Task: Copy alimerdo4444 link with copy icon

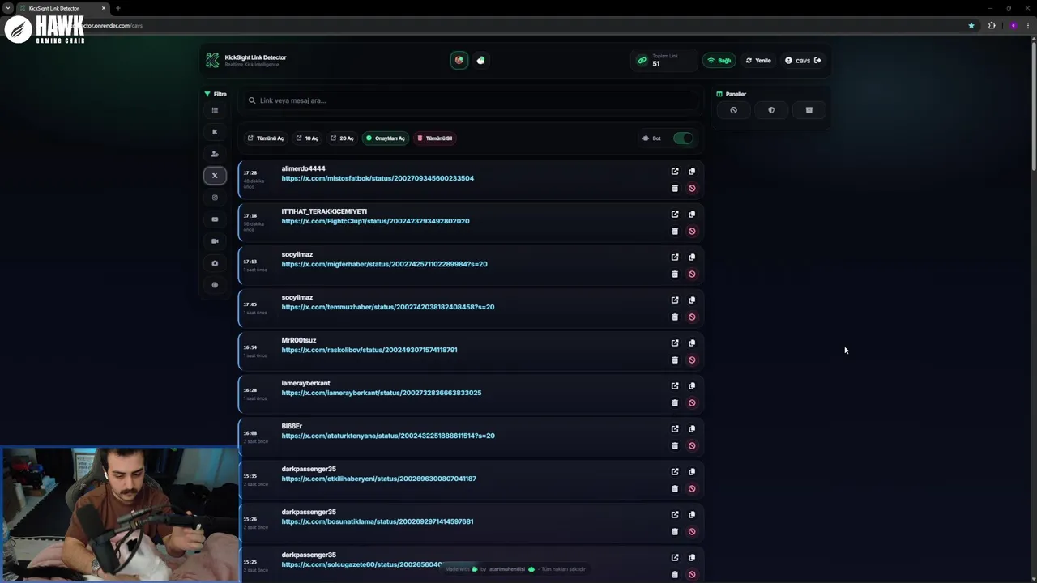Action: coord(692,172)
